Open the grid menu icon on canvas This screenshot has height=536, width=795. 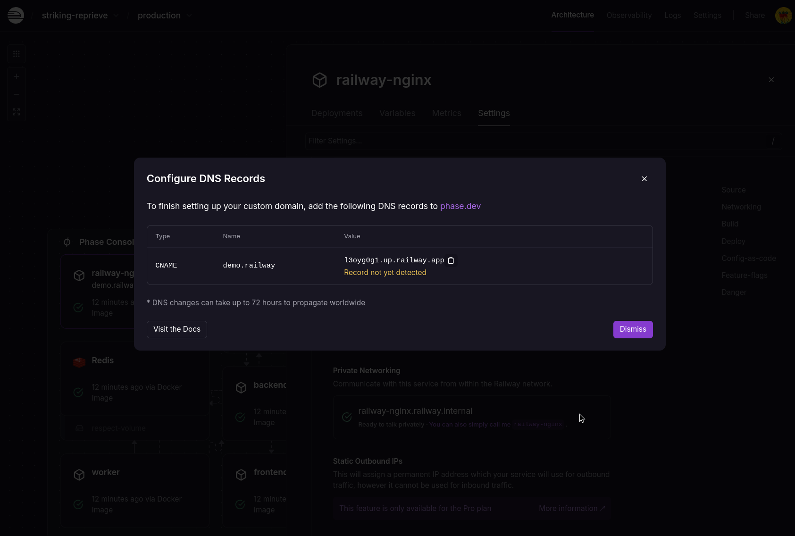point(17,54)
